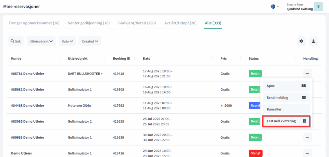Open the three-dots menu for booking 419418
Viewport: 329px width, 157px height.
[x=307, y=74]
